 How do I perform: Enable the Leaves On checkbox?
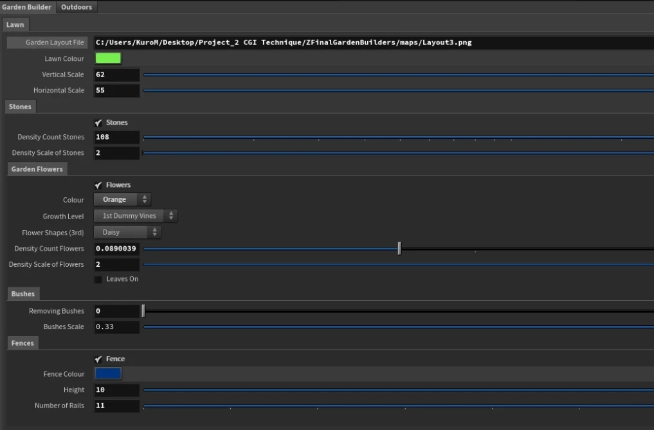tap(98, 280)
